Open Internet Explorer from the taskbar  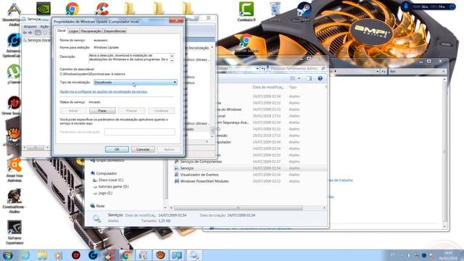click(26, 255)
